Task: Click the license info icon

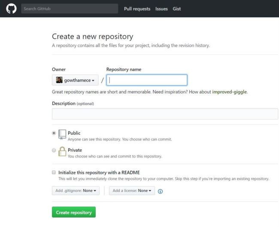Action: tap(160, 191)
